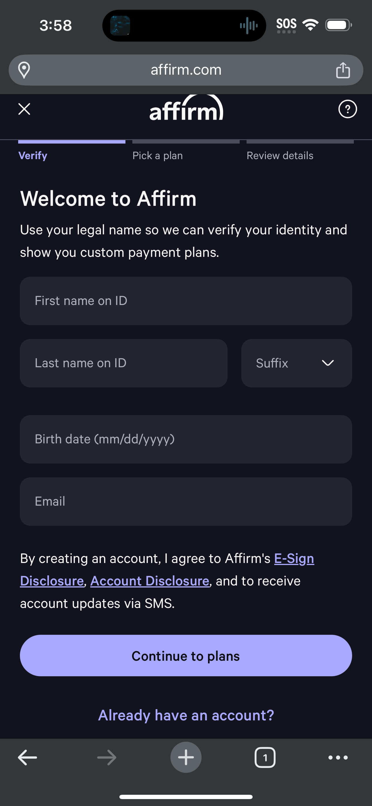Open the Account Disclosure link

point(150,581)
